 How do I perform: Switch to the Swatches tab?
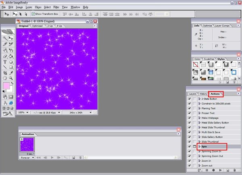tap(209, 59)
